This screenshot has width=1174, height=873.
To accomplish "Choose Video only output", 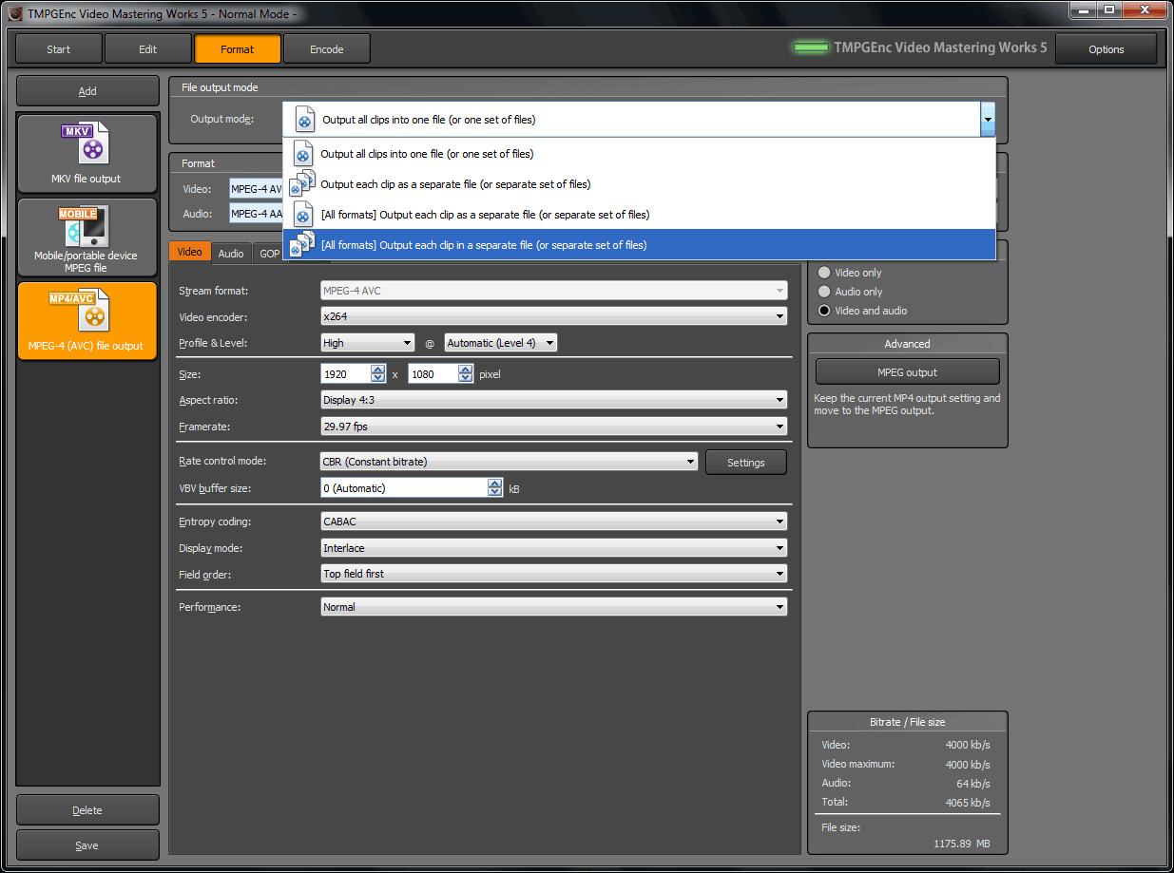I will click(x=822, y=273).
